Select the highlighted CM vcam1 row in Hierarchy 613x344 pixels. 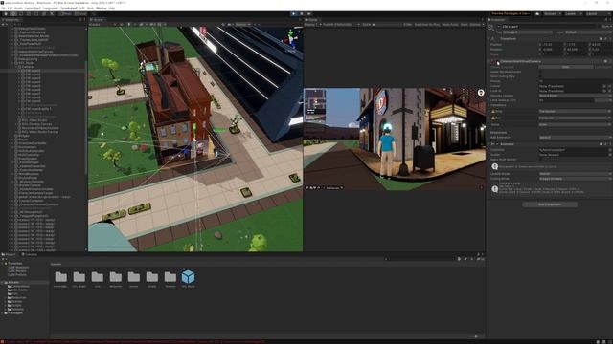pyautogui.click(x=43, y=71)
